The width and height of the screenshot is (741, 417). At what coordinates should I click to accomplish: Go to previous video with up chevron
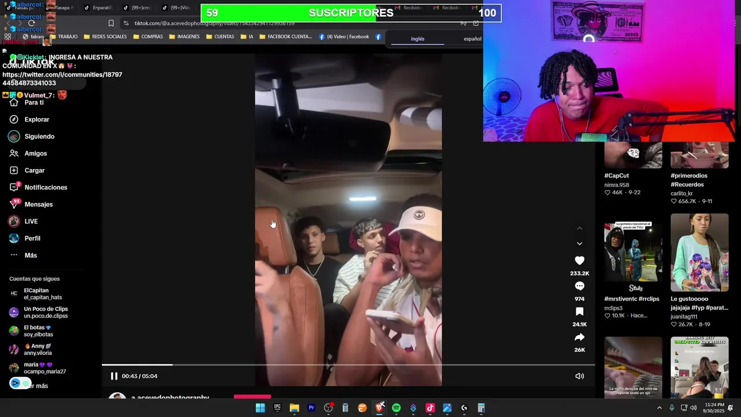point(579,229)
